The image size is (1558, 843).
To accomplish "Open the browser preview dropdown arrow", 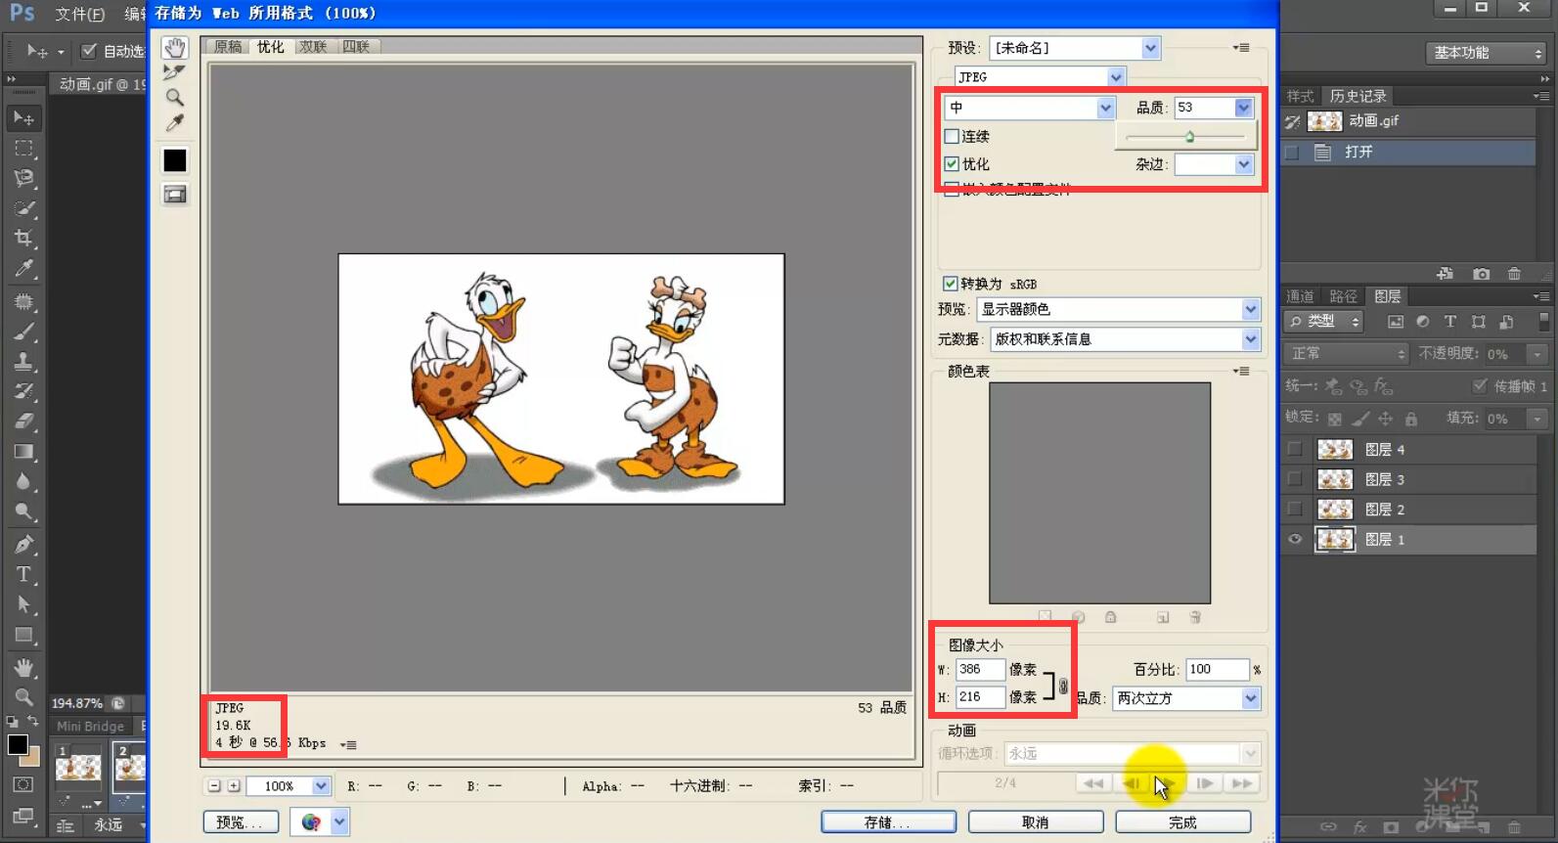I will pos(339,822).
